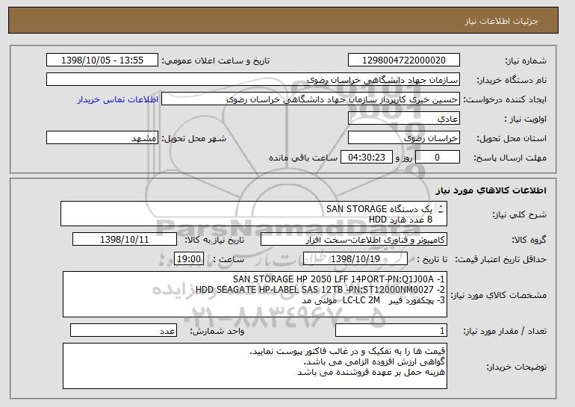
Task: Click the remaining time field 04:30:23
Action: (367, 158)
